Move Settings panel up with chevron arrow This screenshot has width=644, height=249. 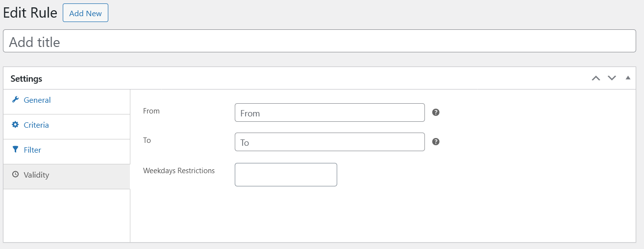pyautogui.click(x=596, y=78)
